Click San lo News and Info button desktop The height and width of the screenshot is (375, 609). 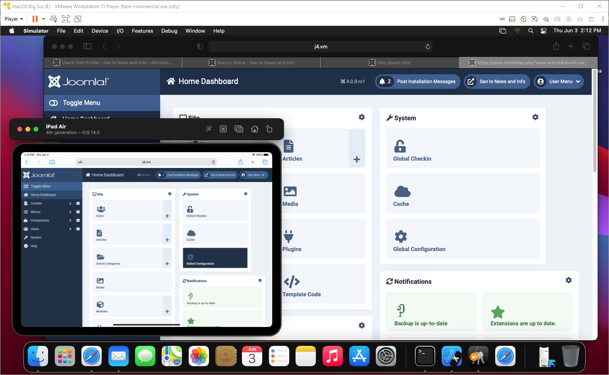[497, 82]
